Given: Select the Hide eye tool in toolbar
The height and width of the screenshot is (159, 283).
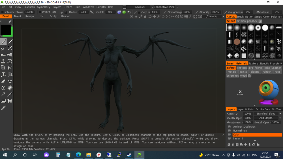Looking at the screenshot, I should (x=10, y=81).
